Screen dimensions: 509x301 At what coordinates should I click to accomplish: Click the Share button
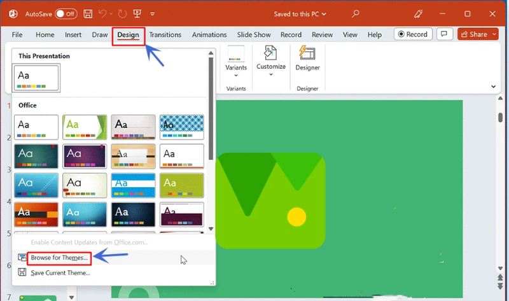tap(474, 34)
